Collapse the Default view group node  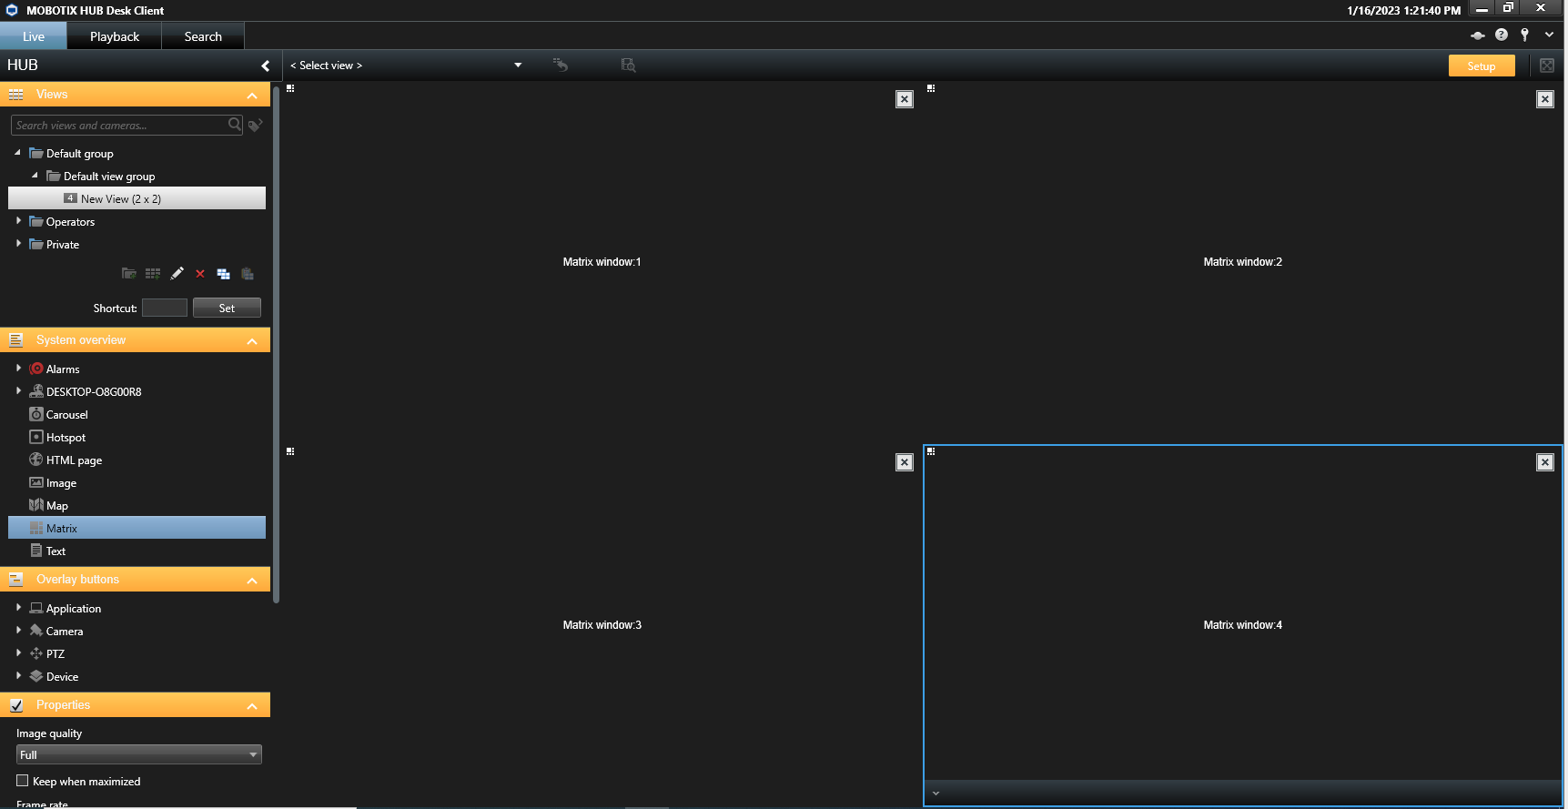pos(35,176)
